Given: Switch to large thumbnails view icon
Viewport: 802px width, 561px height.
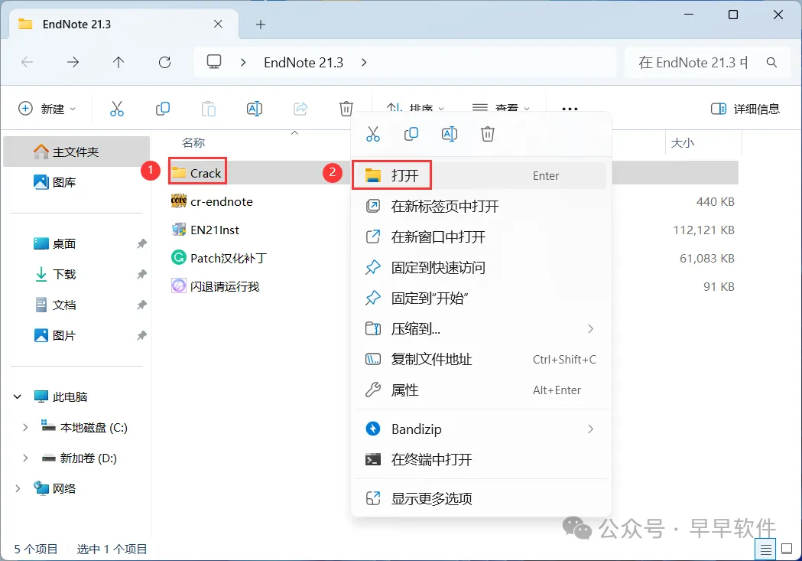Looking at the screenshot, I should coord(787,550).
